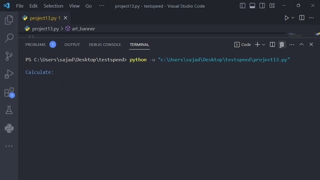This screenshot has height=180, width=320.
Task: Split the editor to the right
Action: [301, 18]
